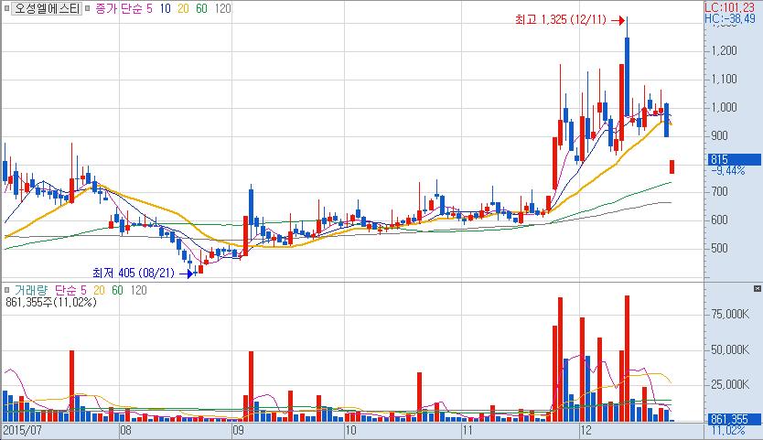Select the volume 60-day average label
This screenshot has height=440, width=763.
pos(117,290)
